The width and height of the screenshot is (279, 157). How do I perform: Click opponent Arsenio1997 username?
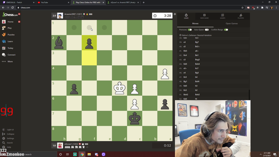click(70, 14)
